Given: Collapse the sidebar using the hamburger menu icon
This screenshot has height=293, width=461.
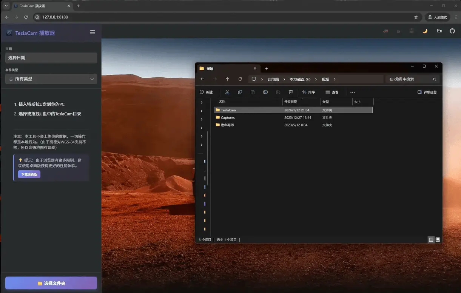Looking at the screenshot, I should pos(93,32).
